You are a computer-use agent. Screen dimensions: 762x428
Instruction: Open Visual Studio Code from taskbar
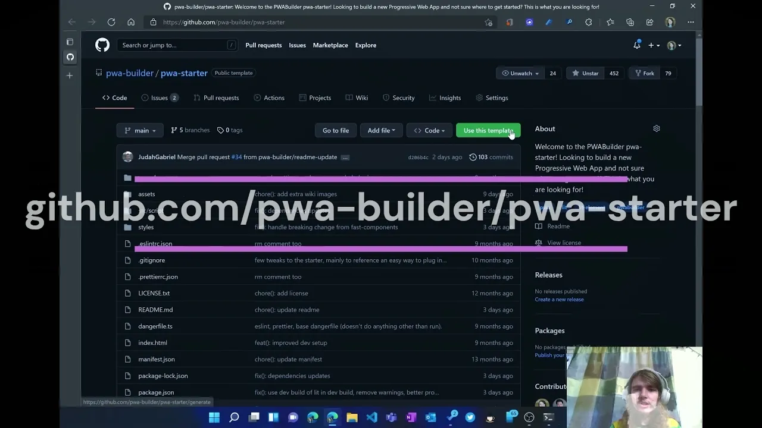[x=371, y=417]
